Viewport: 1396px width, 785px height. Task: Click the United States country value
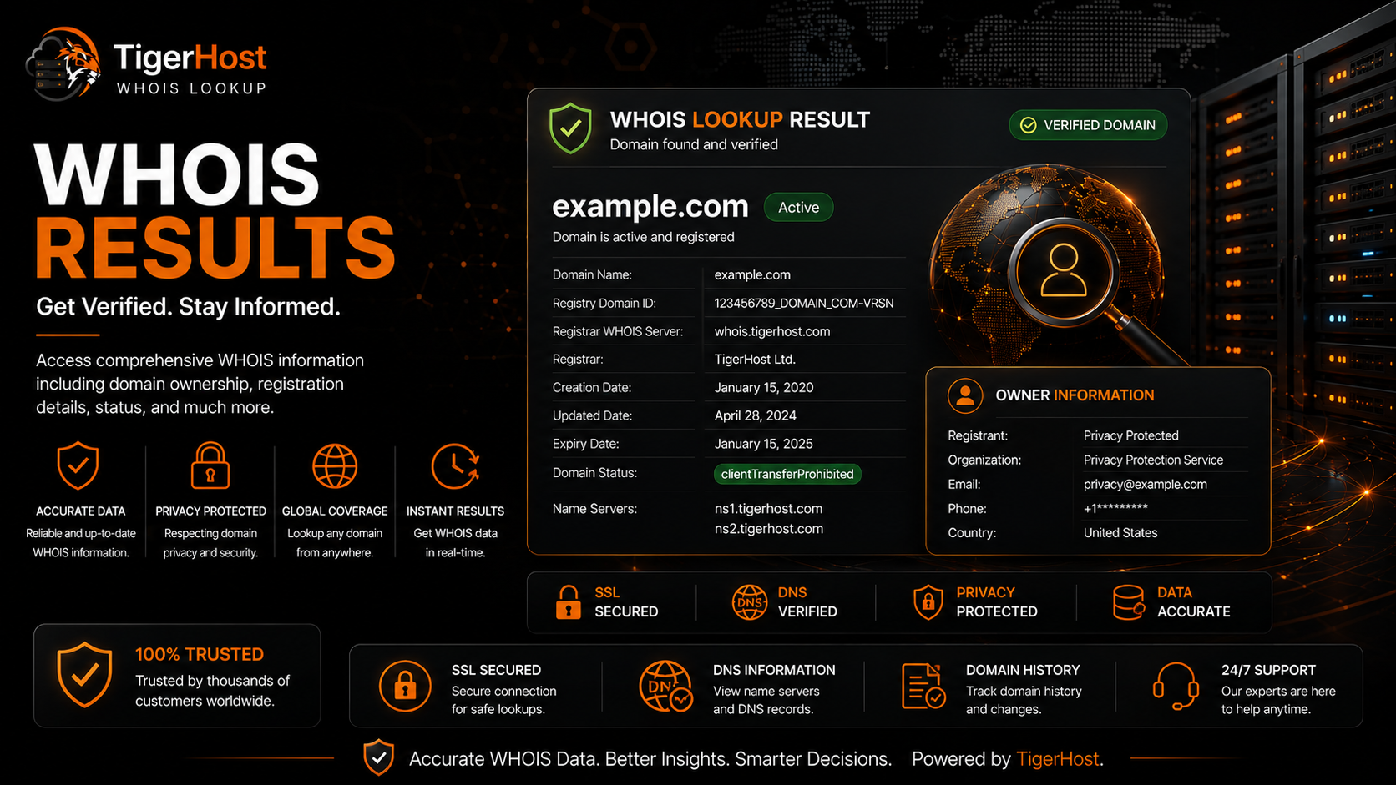[1120, 533]
